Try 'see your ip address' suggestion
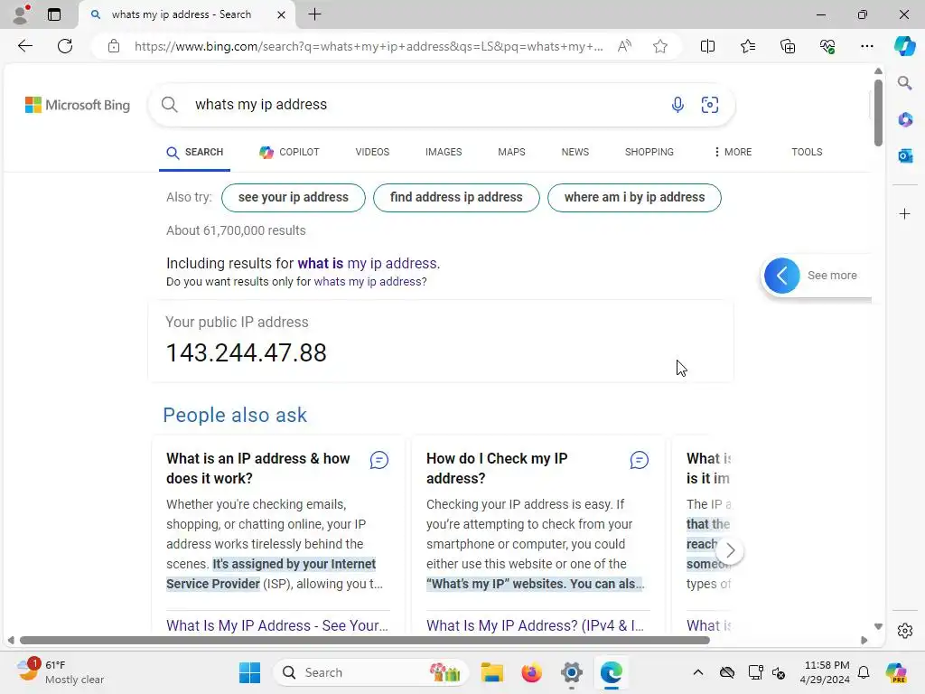Image resolution: width=925 pixels, height=694 pixels. pyautogui.click(x=294, y=198)
